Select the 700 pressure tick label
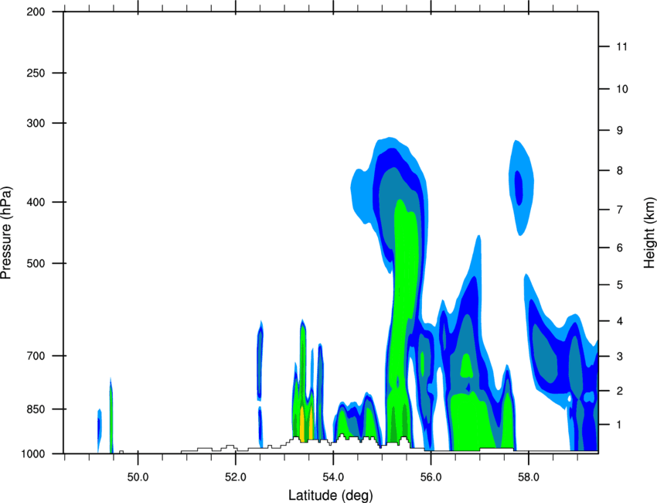 (x=36, y=356)
